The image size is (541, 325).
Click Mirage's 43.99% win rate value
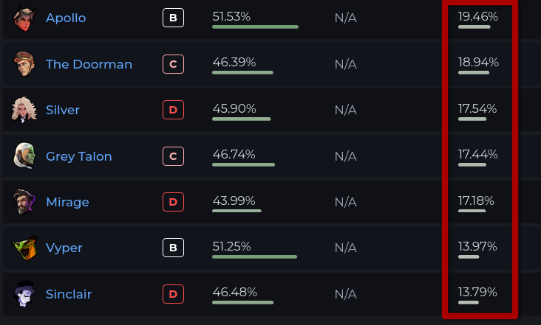click(234, 200)
